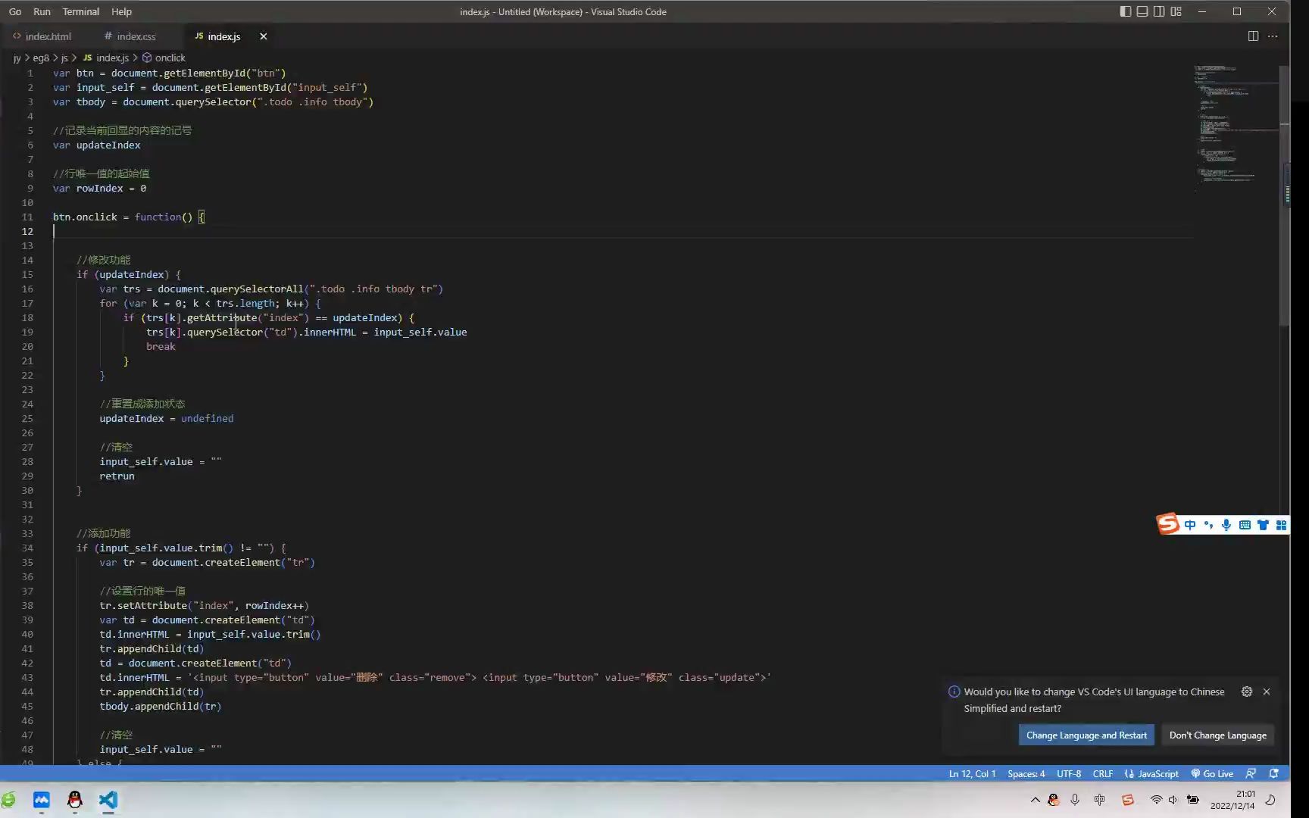This screenshot has width=1309, height=818.
Task: Expand the jy breadcrumb folder
Action: pos(17,58)
